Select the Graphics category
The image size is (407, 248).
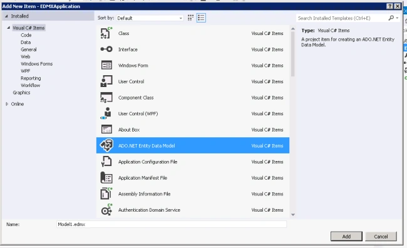pos(21,93)
